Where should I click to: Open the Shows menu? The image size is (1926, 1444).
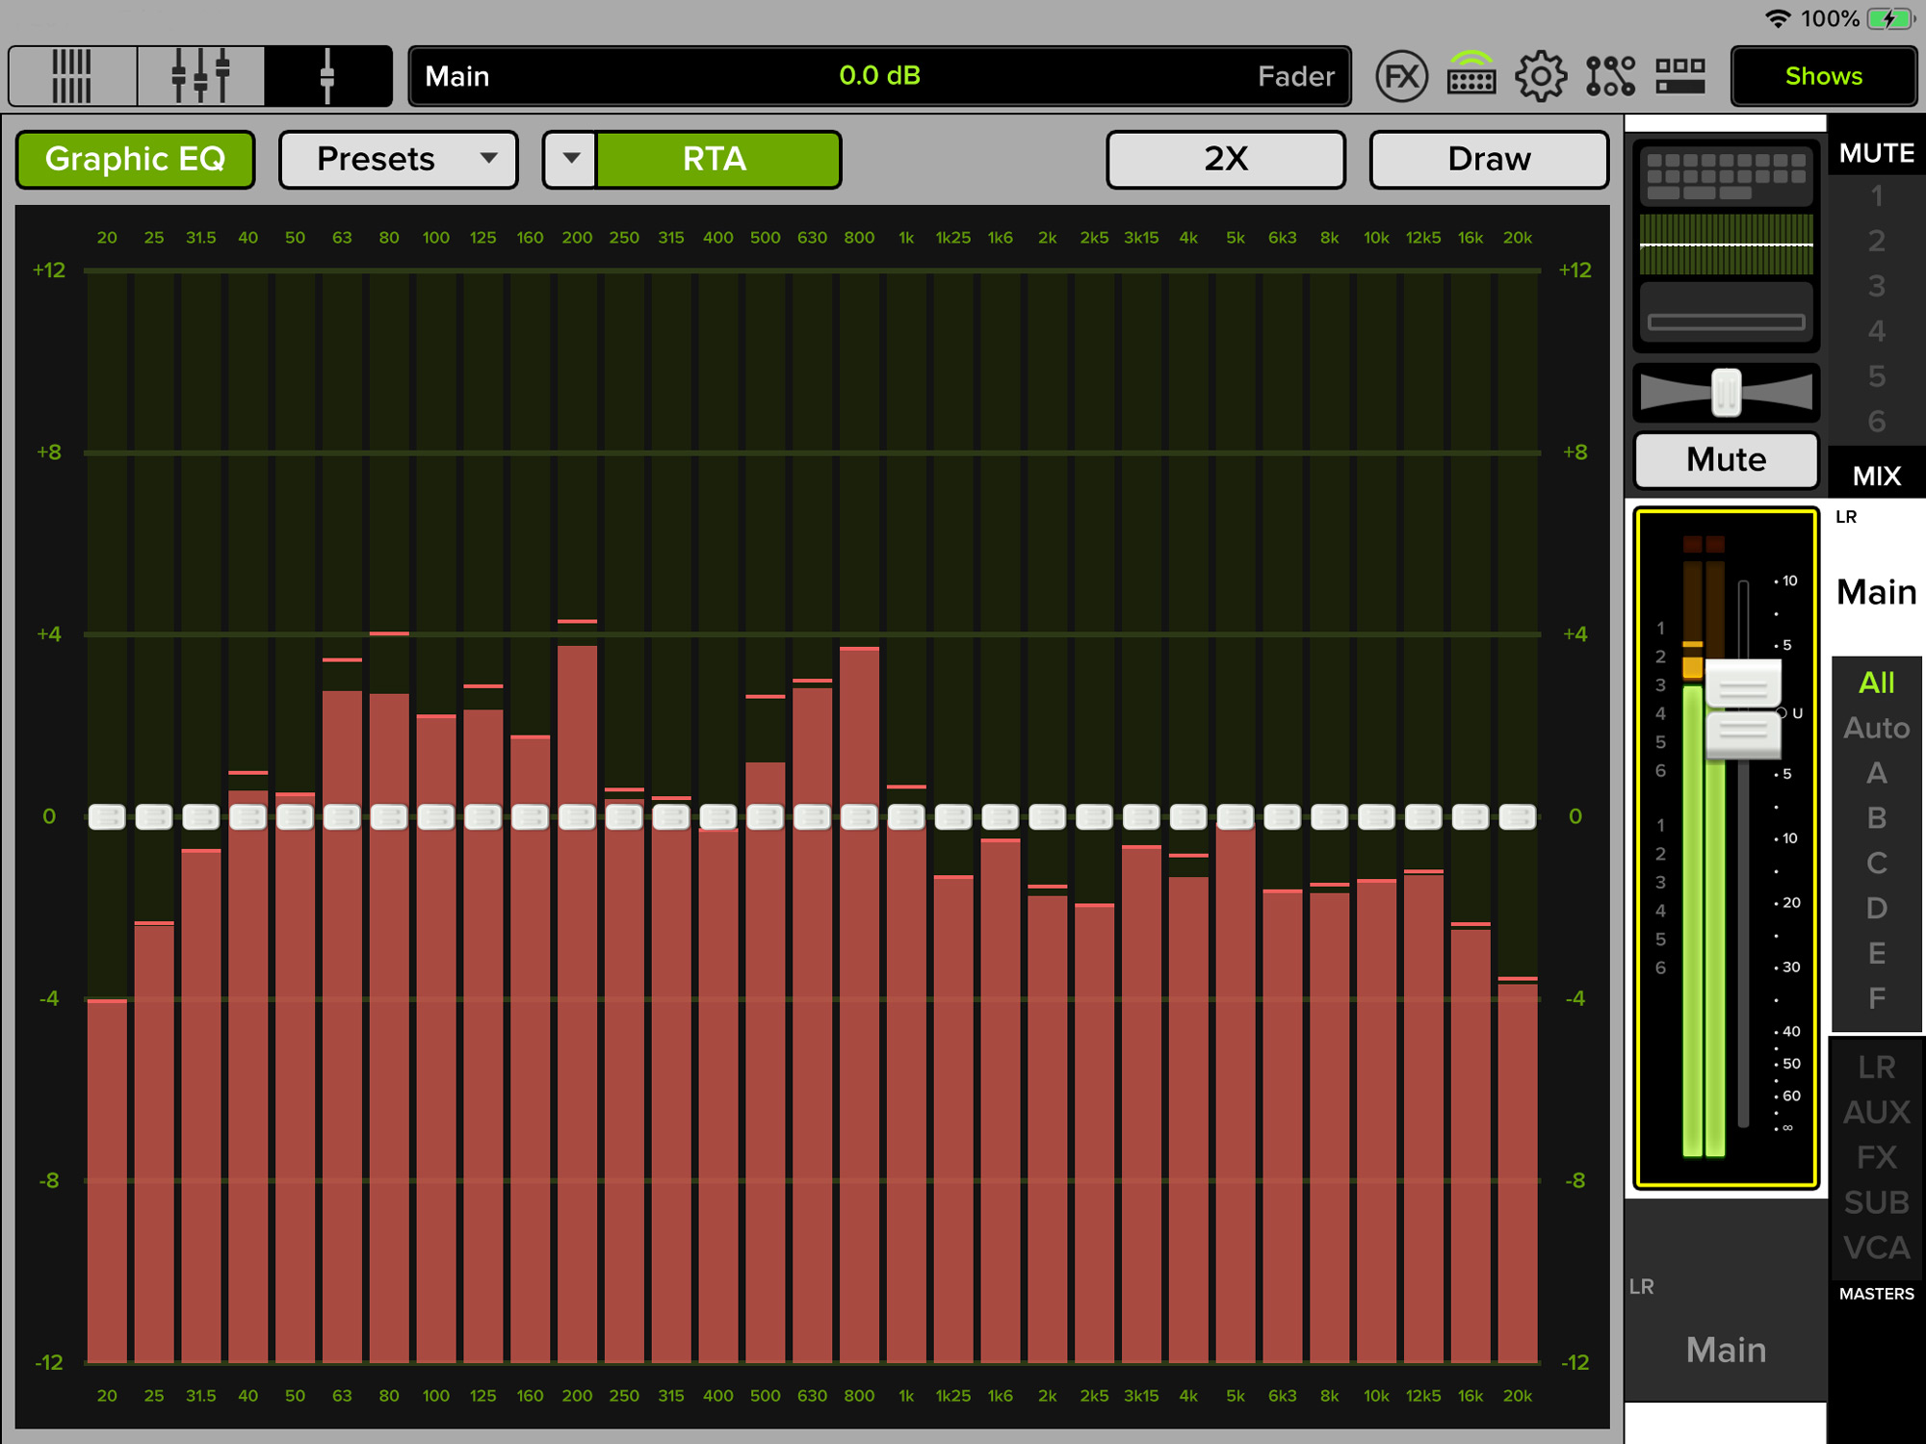point(1824,76)
